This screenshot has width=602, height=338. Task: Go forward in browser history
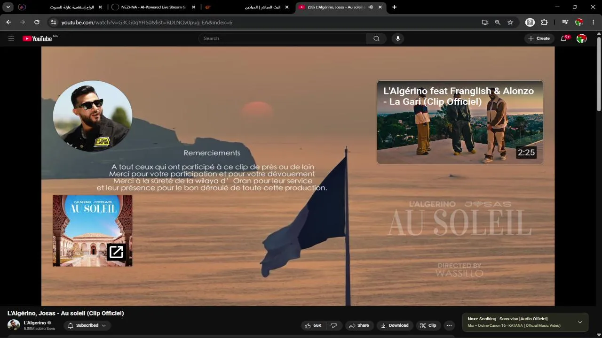(x=23, y=22)
